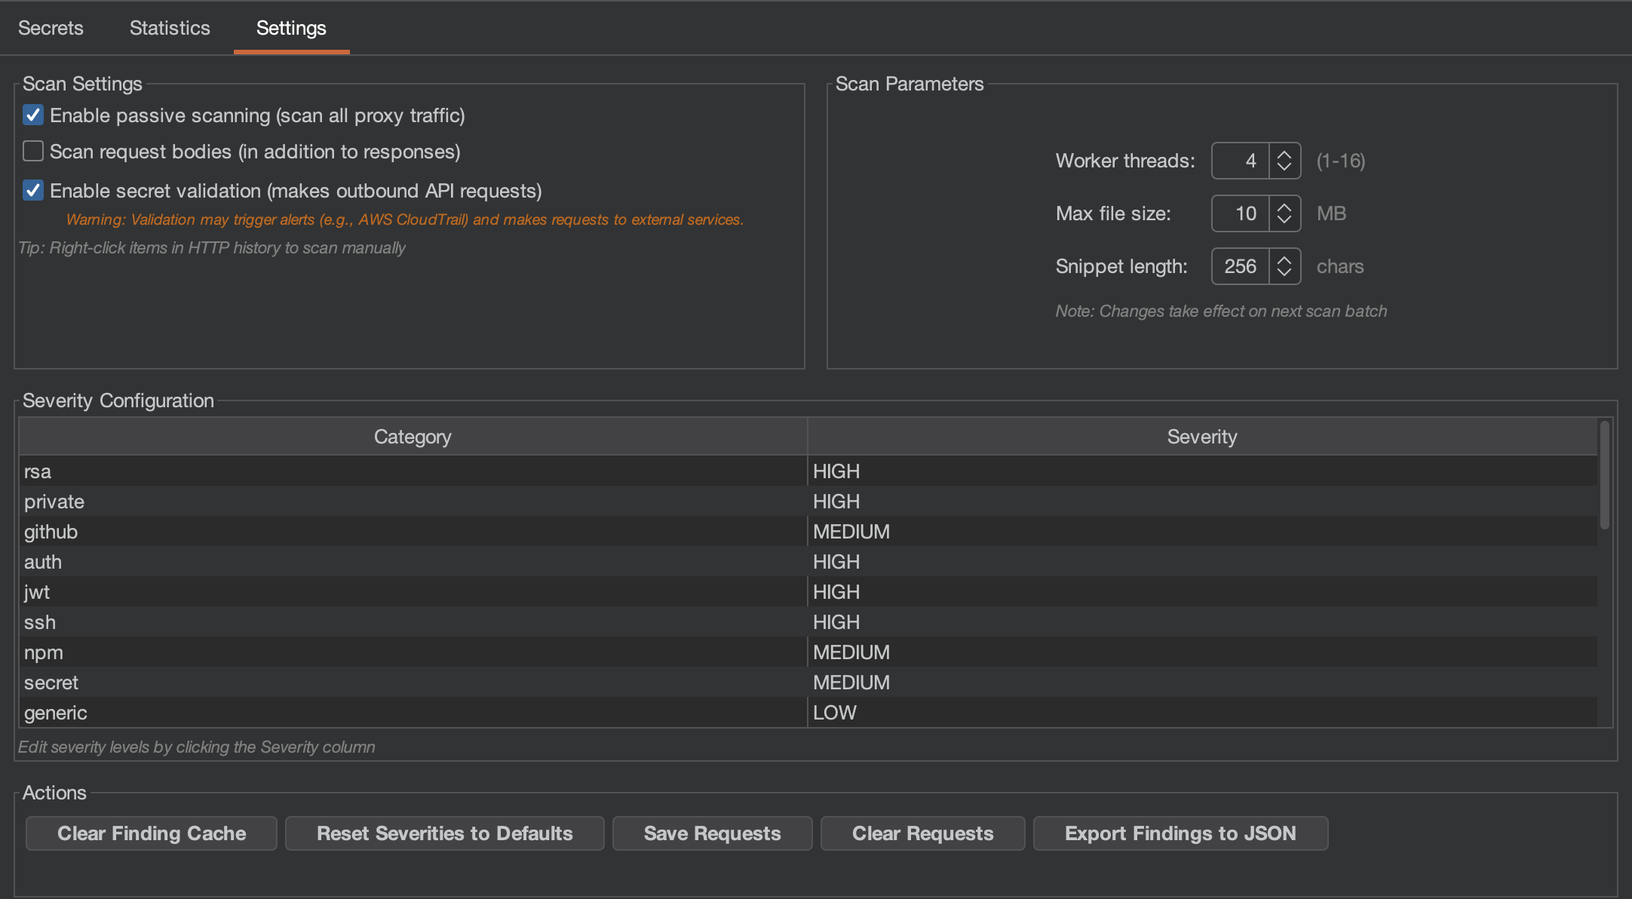Export findings to JSON

pos(1180,833)
